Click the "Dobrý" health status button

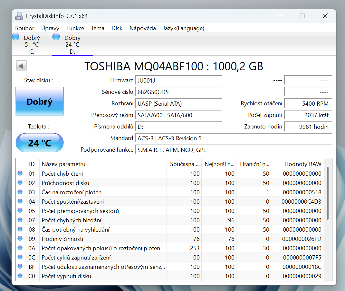pyautogui.click(x=39, y=101)
